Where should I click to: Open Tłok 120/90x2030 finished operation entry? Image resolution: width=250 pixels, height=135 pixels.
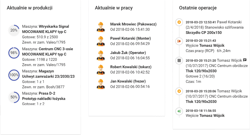[201, 71]
